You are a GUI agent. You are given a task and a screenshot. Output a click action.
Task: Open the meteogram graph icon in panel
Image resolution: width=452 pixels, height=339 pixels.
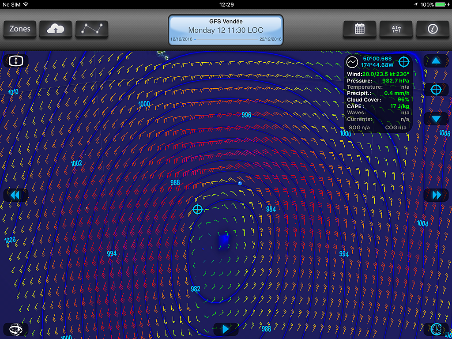point(352,62)
